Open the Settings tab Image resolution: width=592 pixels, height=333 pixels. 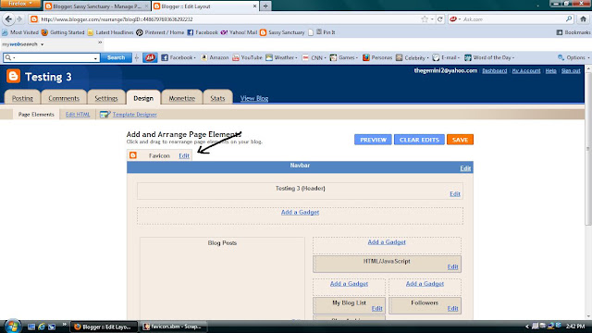106,98
